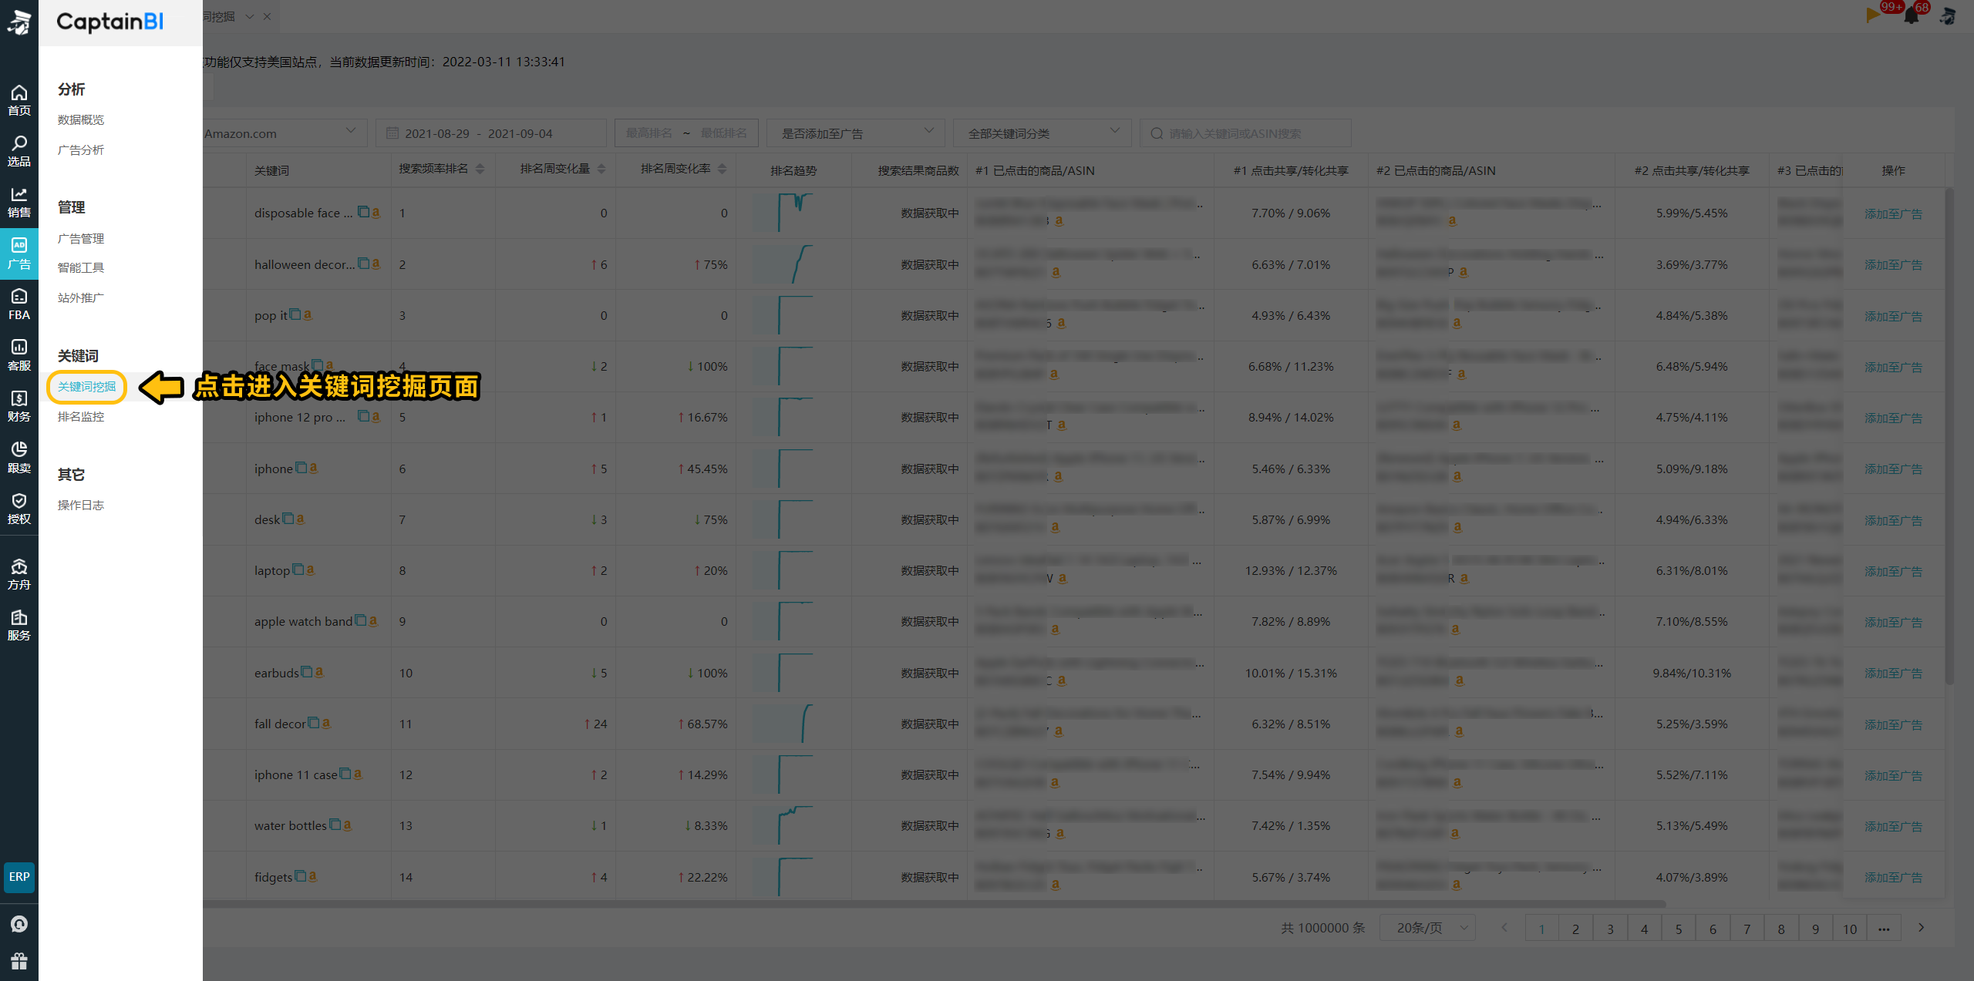
Task: Go to next page arrow
Action: click(1921, 928)
